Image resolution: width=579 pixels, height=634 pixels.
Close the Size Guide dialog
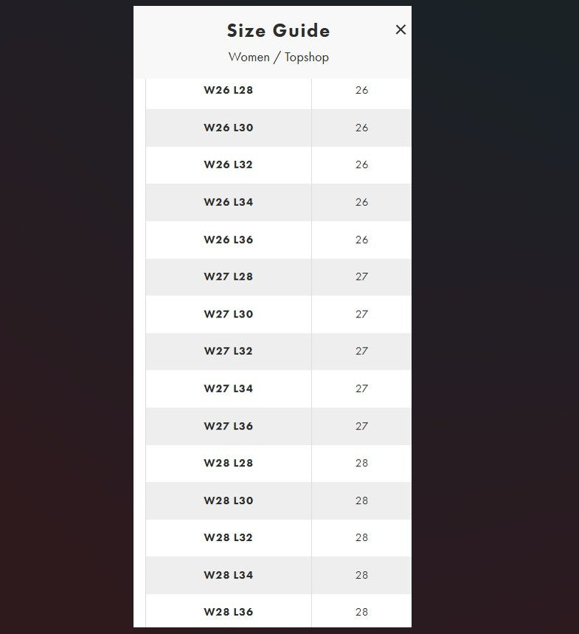(401, 30)
